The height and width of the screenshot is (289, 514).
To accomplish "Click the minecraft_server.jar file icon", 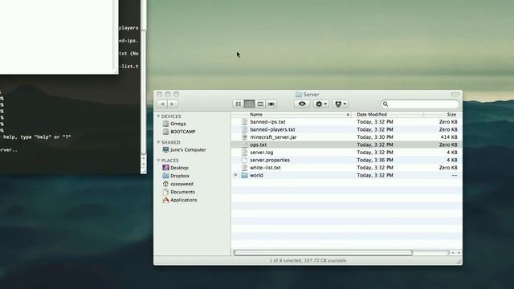I will click(x=244, y=137).
